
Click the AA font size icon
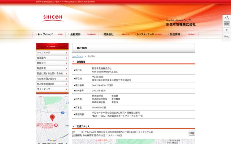click(x=227, y=18)
